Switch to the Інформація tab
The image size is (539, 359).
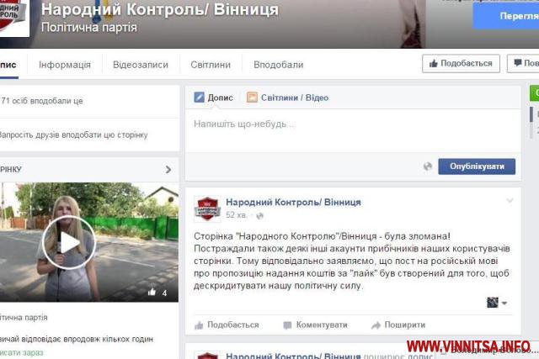65,65
